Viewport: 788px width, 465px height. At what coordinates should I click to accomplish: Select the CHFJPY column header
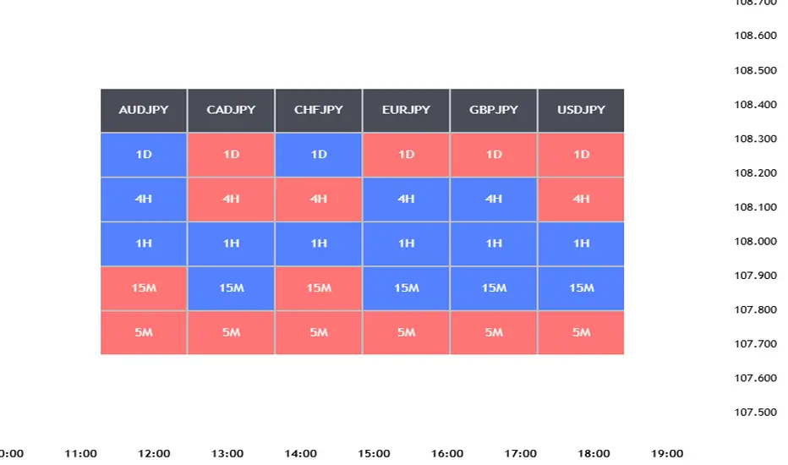coord(319,110)
